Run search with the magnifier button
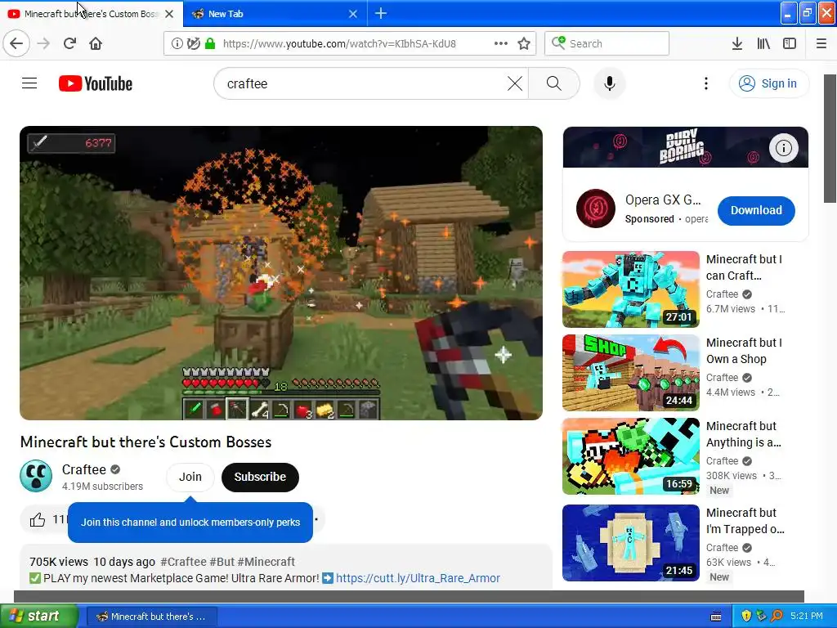This screenshot has width=837, height=628. pos(554,83)
